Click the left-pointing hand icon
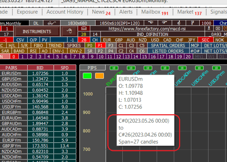The height and width of the screenshot is (162, 227). pyautogui.click(x=151, y=23)
